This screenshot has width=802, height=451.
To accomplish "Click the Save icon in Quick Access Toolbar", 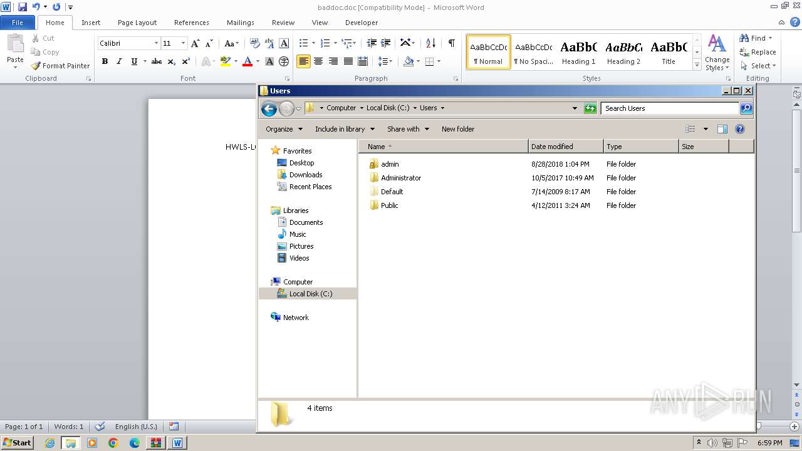I will pyautogui.click(x=23, y=7).
